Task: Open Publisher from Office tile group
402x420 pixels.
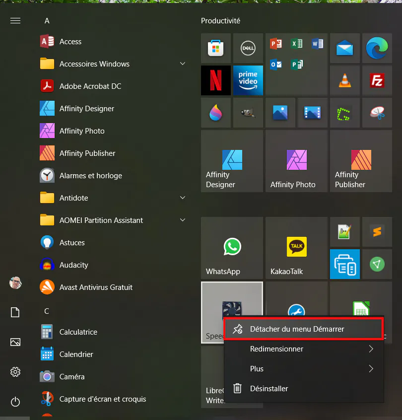Action: (x=297, y=65)
